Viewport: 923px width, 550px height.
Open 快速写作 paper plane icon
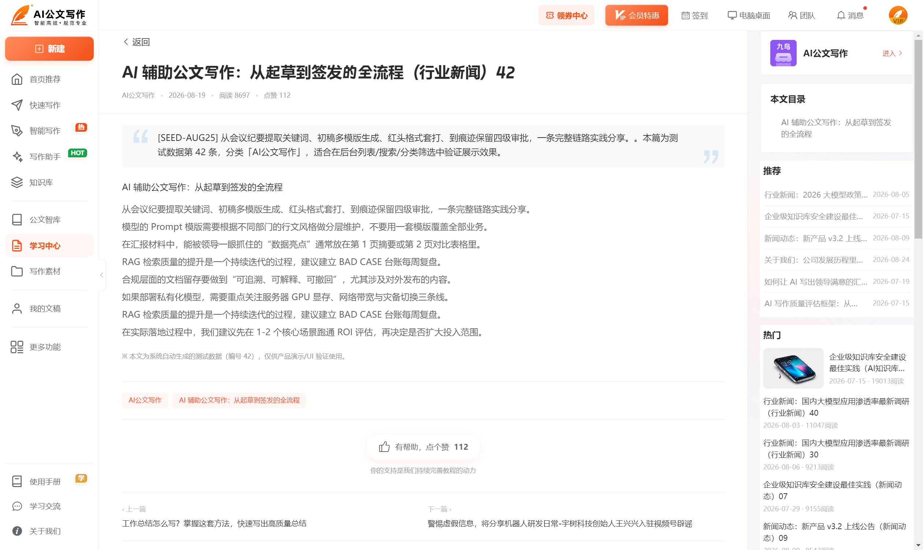17,105
